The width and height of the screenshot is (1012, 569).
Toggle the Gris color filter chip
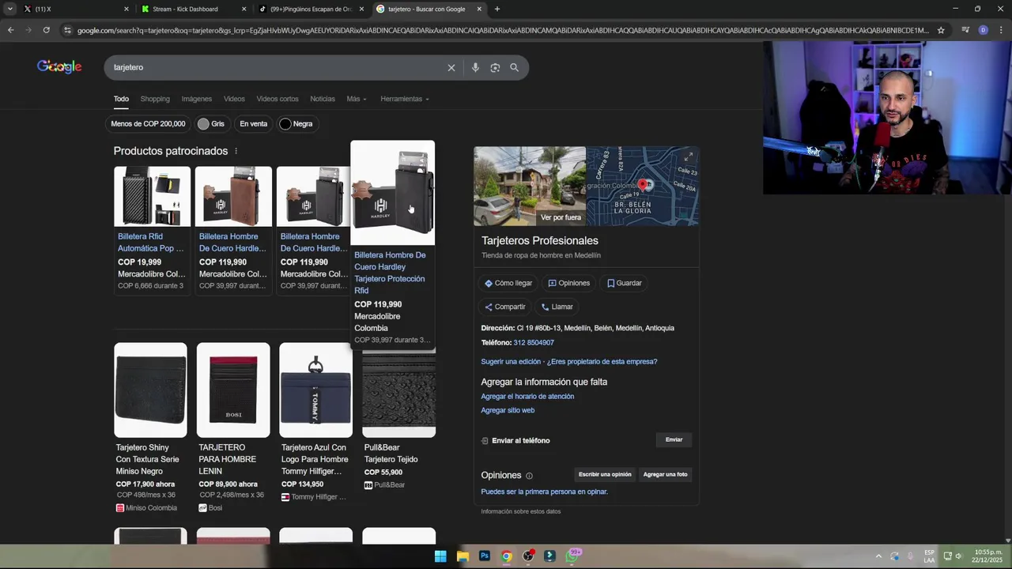click(x=212, y=124)
